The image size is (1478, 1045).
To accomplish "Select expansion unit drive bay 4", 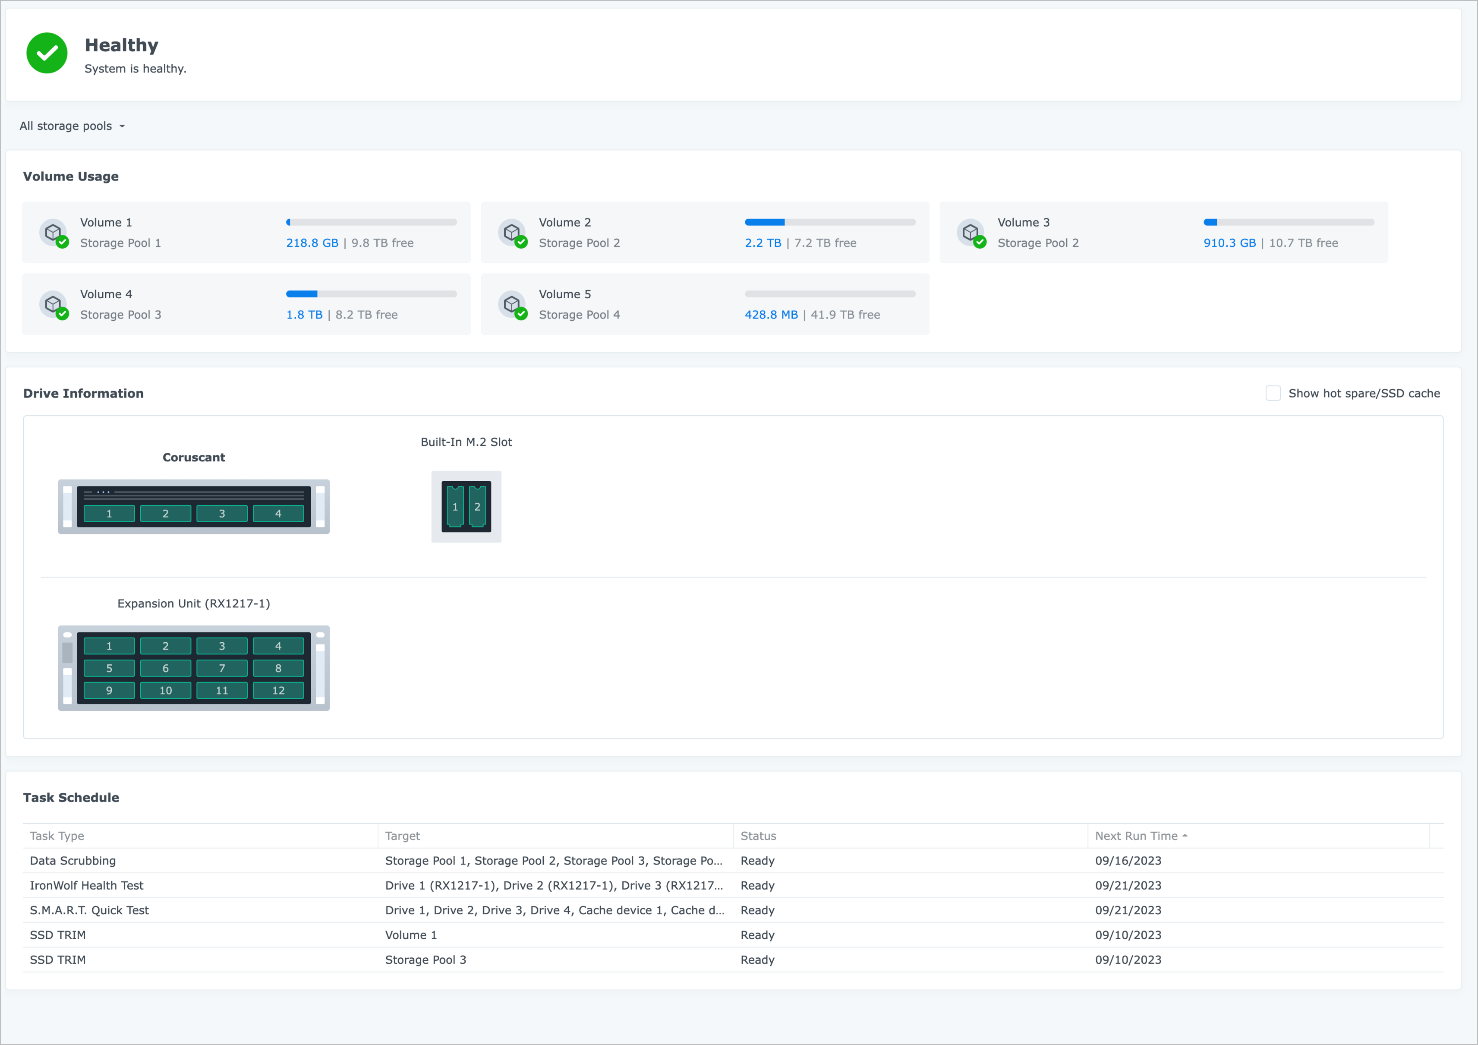I will 278,646.
